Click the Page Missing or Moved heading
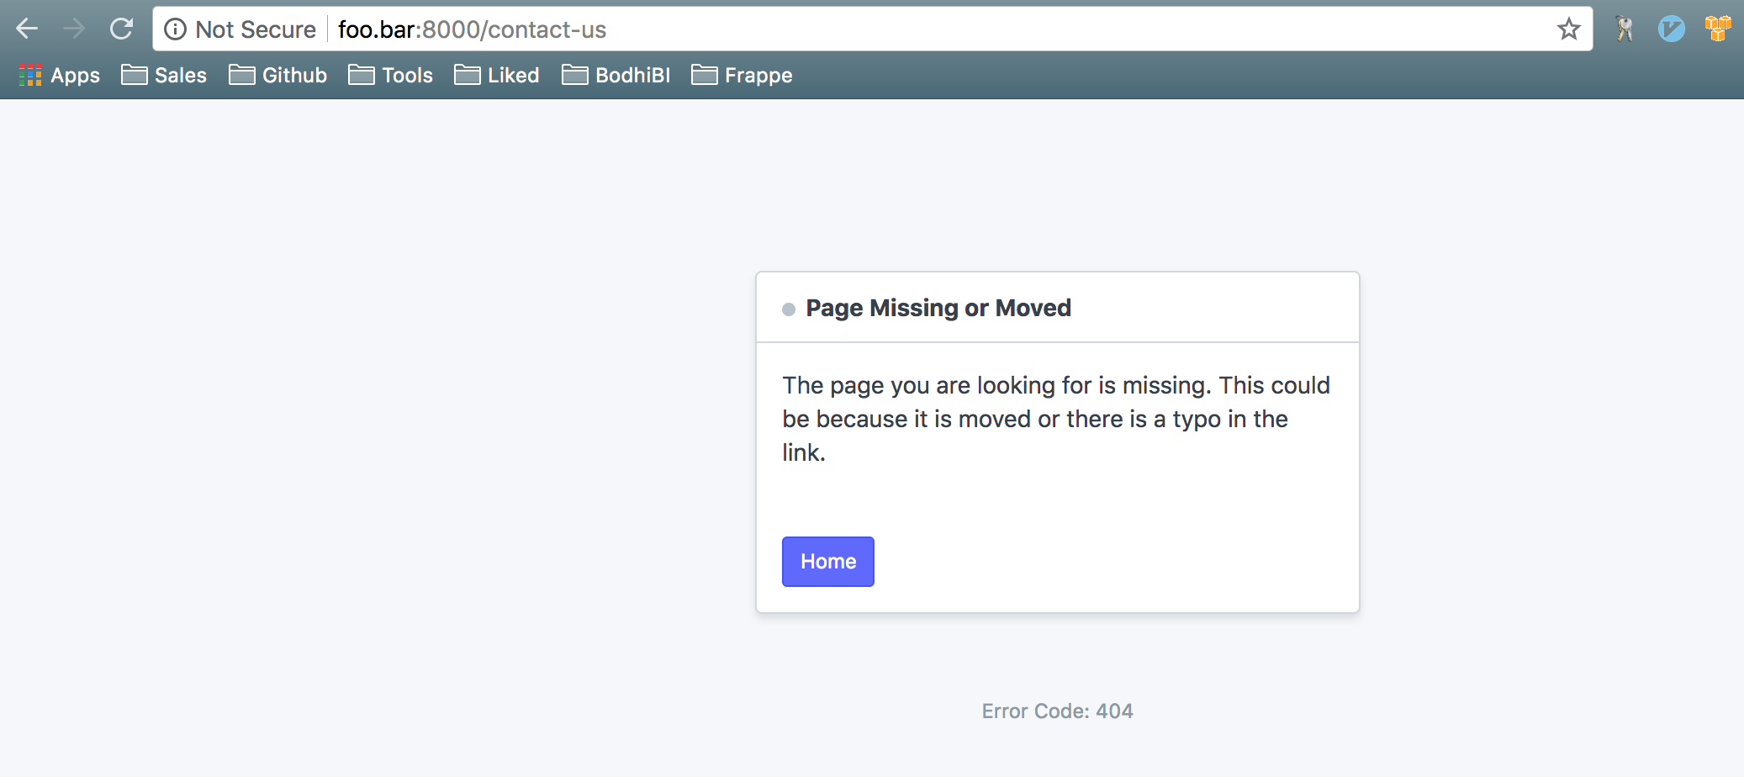 pyautogui.click(x=938, y=308)
